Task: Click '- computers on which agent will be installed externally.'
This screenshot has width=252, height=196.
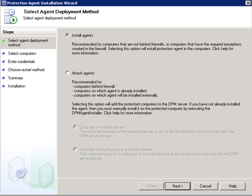Action: click(x=115, y=96)
